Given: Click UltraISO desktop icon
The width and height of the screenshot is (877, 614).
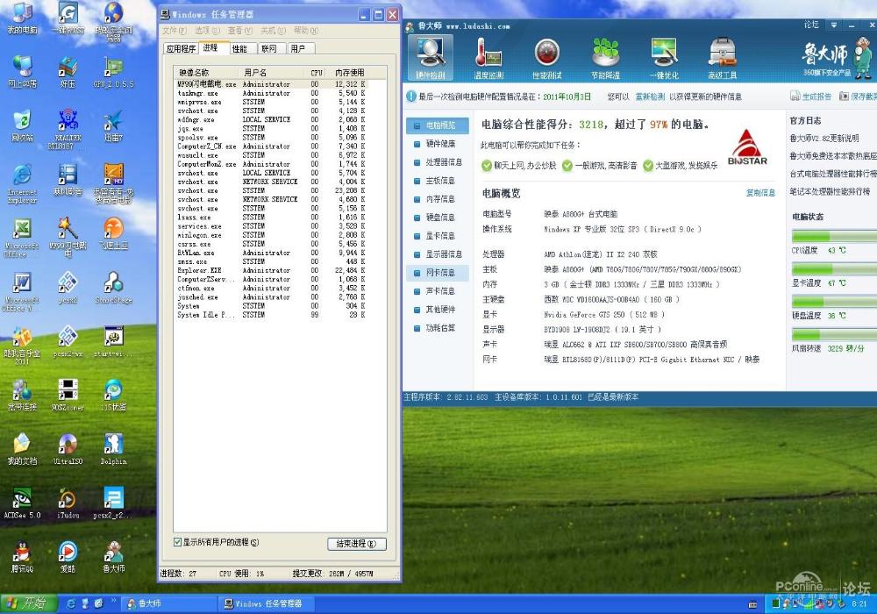Looking at the screenshot, I should tap(68, 450).
